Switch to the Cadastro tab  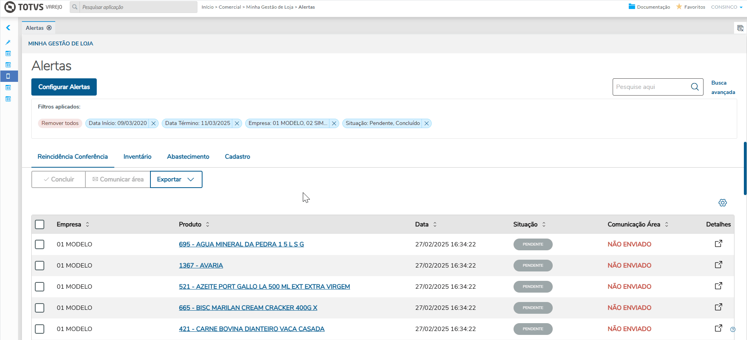pos(237,157)
